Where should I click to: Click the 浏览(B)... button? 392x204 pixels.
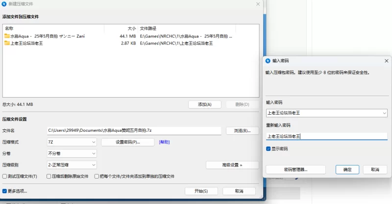(x=242, y=130)
